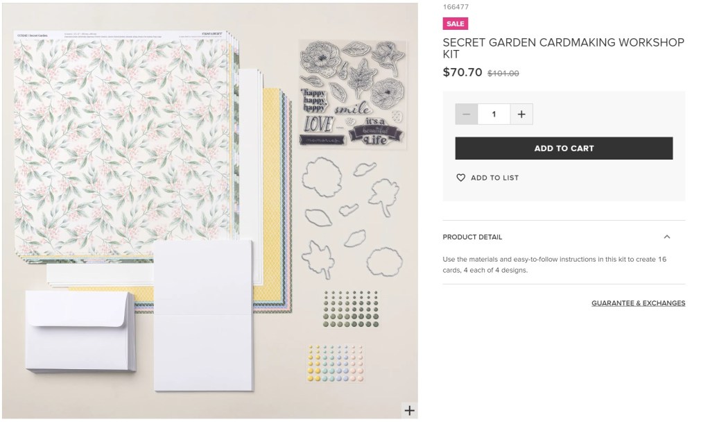Click the pink SALE badge
The image size is (710, 424).
pyautogui.click(x=456, y=24)
